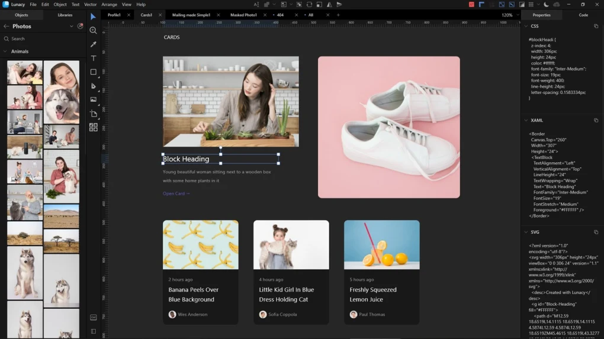Switch to the Code panel tab
Screen dimensions: 604x339
(583, 15)
